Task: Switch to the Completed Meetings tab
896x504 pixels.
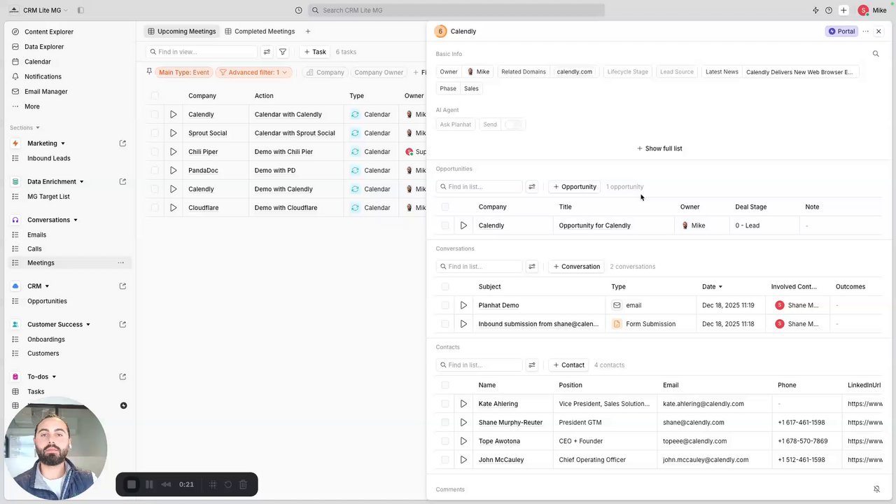Action: tap(260, 31)
